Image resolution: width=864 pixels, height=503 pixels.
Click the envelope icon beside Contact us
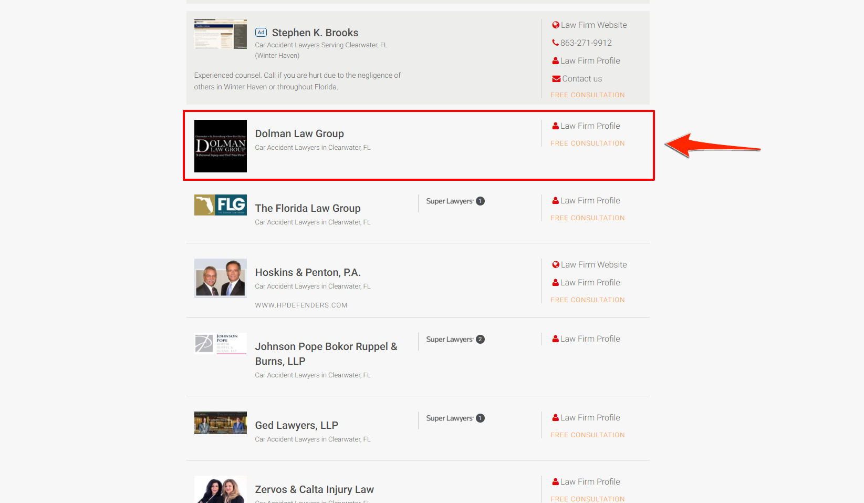[556, 78]
